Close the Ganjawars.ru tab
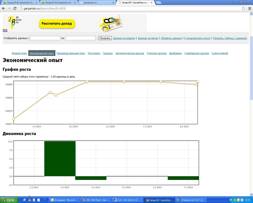 tap(113, 2)
